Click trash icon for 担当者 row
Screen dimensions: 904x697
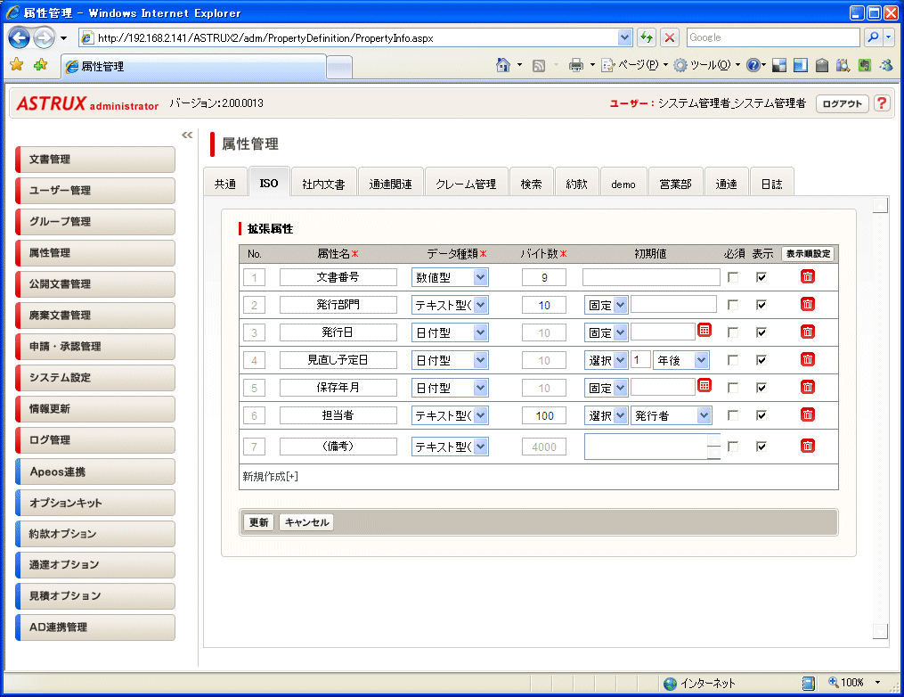click(x=807, y=414)
